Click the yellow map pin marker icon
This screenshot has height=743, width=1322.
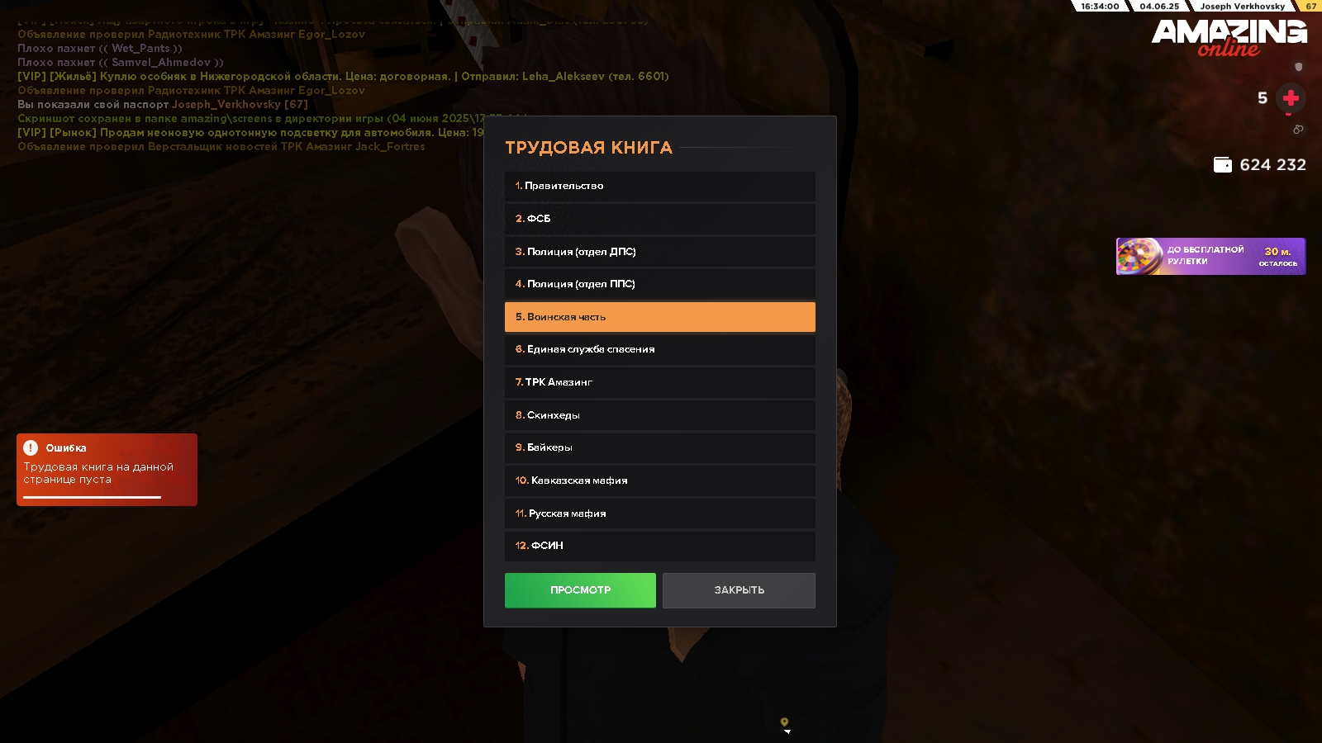click(784, 722)
